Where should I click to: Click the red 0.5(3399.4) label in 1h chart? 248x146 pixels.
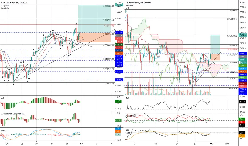click(109, 25)
